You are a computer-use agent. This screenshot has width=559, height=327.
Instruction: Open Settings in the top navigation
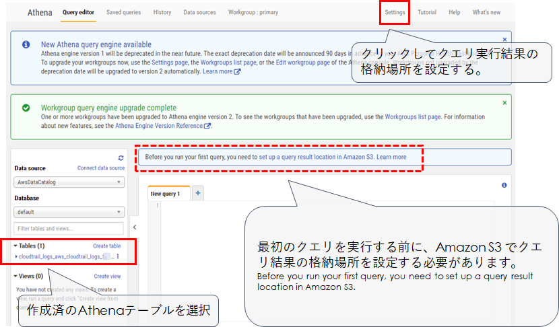[x=395, y=12]
